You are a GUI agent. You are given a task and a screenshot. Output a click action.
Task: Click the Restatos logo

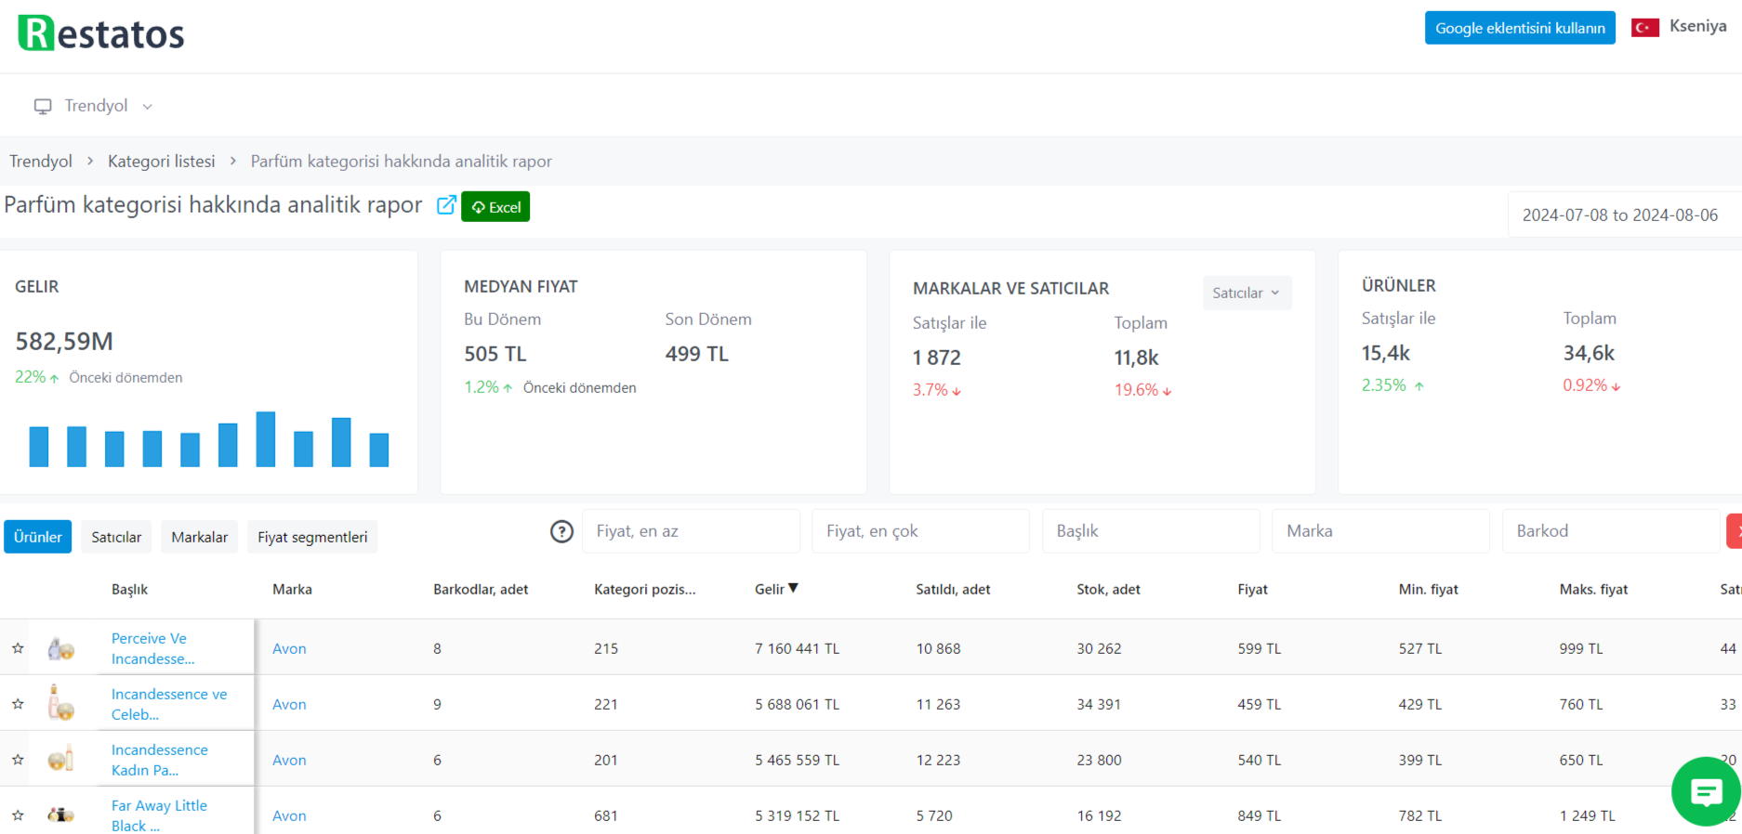tap(101, 33)
